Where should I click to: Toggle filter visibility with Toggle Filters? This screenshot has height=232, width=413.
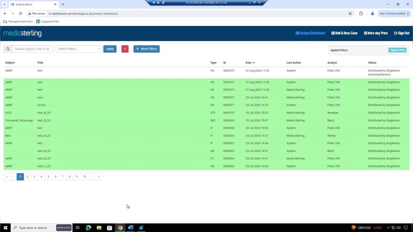point(397,50)
